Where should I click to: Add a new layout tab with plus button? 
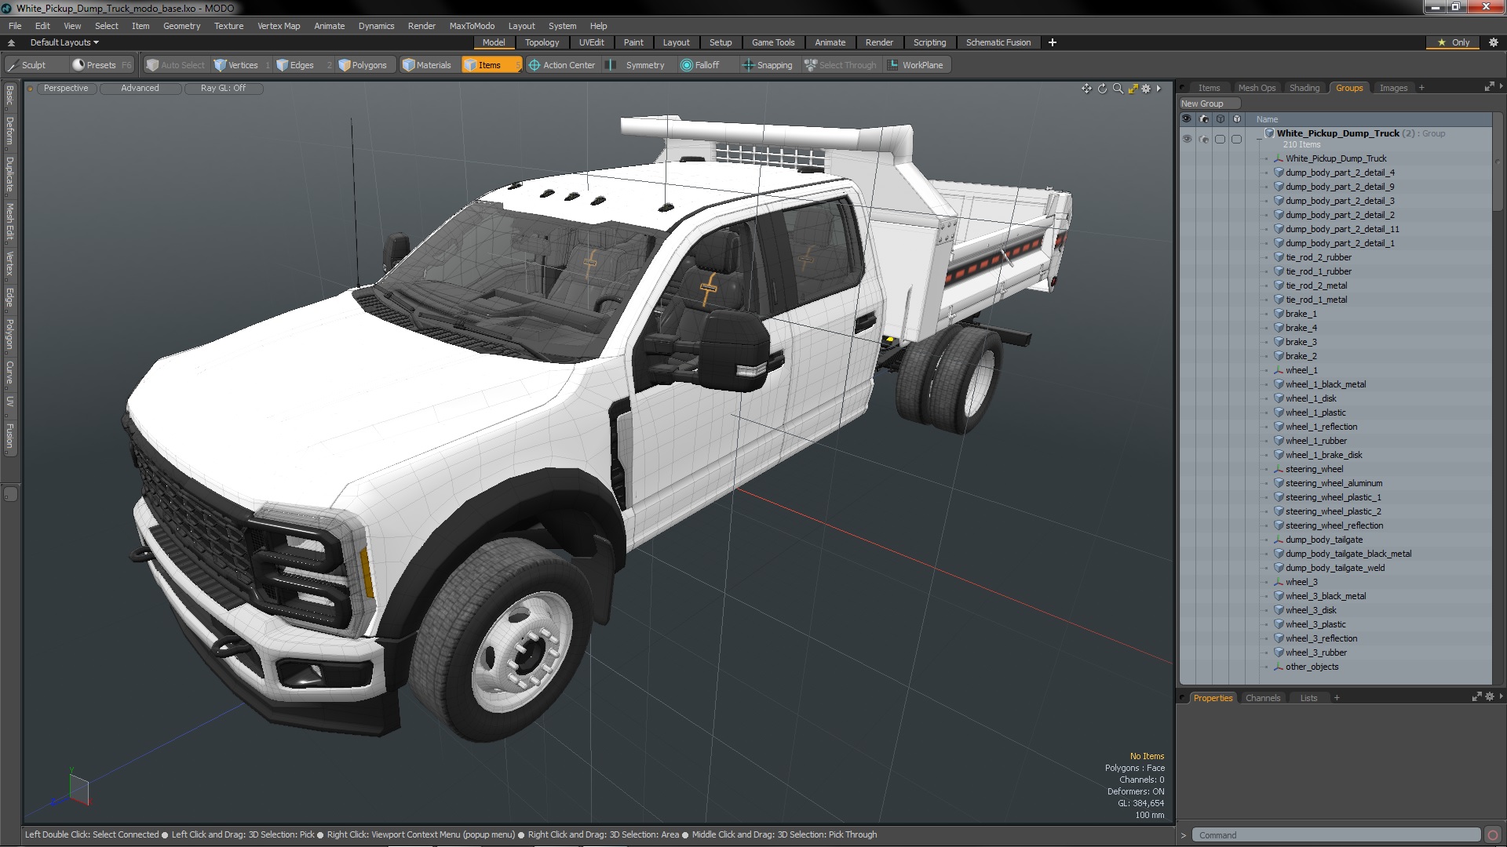1053,42
